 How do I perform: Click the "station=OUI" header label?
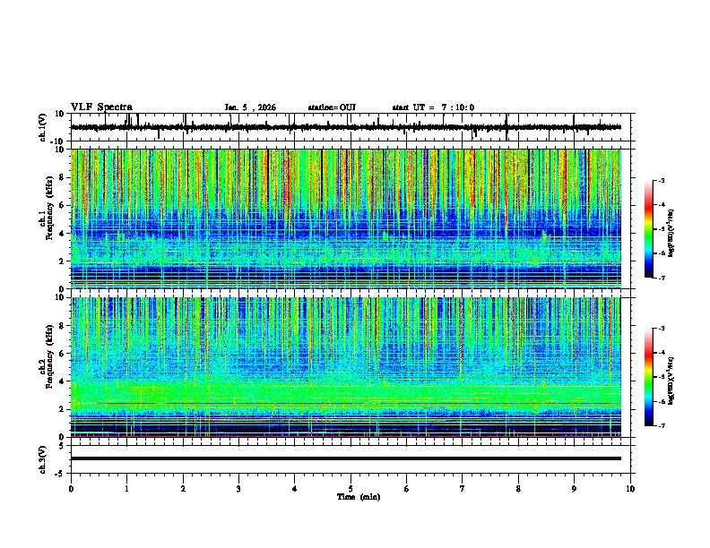[x=332, y=107]
